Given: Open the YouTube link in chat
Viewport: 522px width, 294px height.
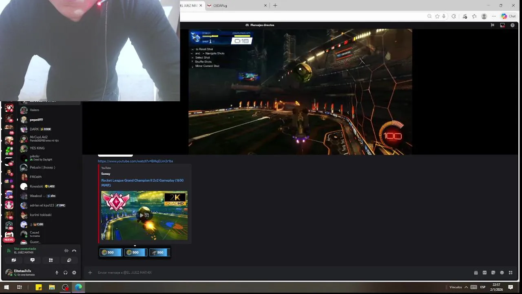Looking at the screenshot, I should click(x=135, y=161).
